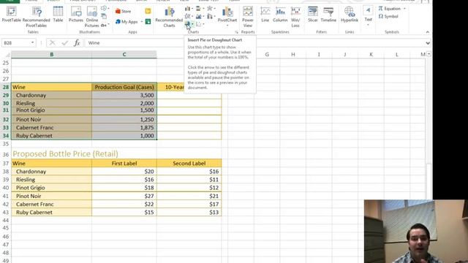Select the Chardonnay cell in row 29
Screen dimensions: 468x263
tap(51, 95)
